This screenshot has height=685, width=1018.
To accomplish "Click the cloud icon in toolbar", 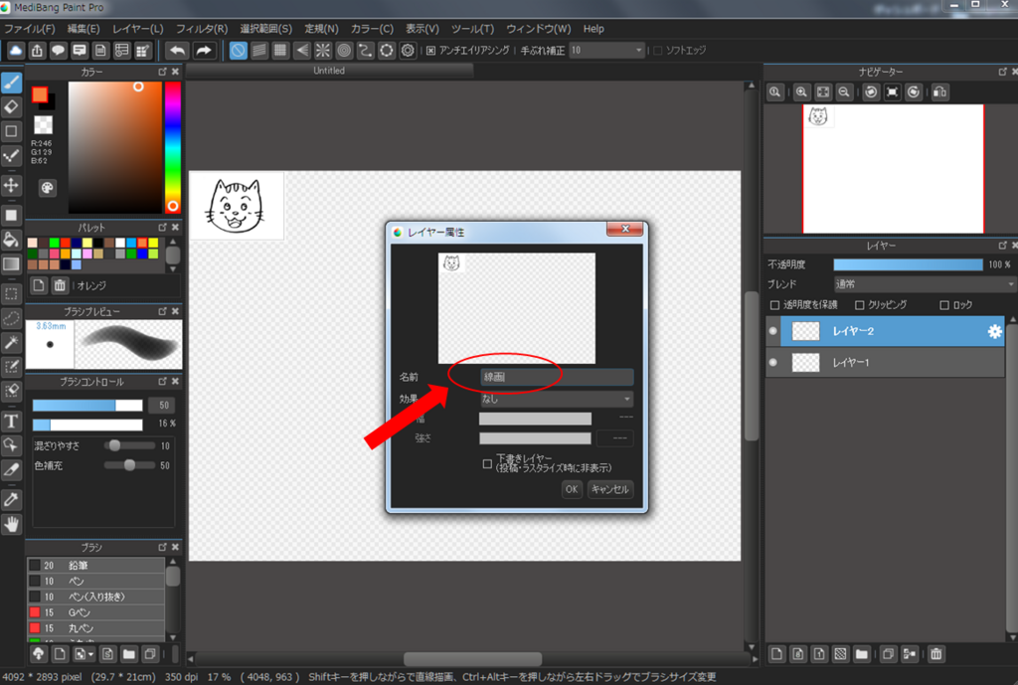I will [x=16, y=50].
